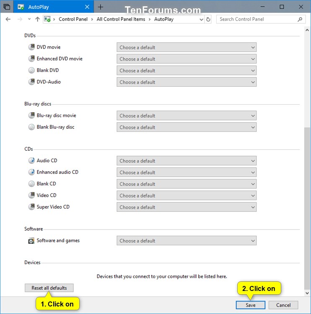The image size is (311, 314).
Task: Open the Video CD default dropdown
Action: (187, 196)
